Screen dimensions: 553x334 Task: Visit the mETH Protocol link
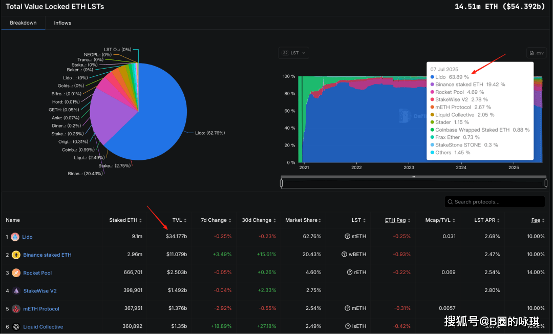[x=41, y=309]
